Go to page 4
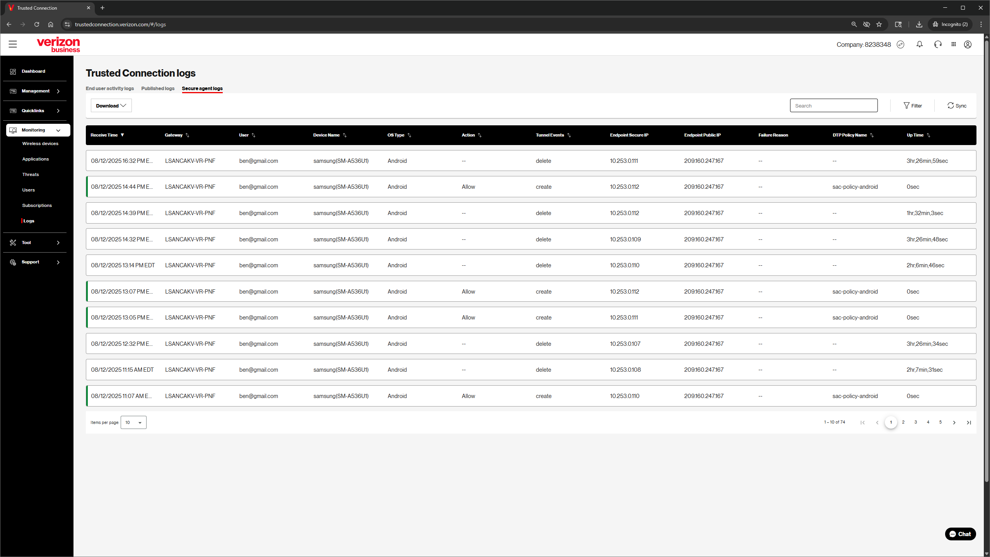The width and height of the screenshot is (990, 557). point(928,422)
